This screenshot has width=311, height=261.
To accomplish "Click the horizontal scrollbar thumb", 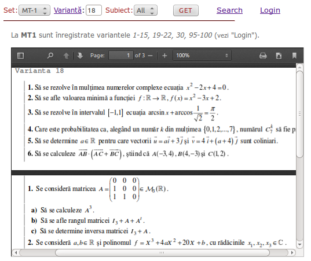I will [162, 252].
